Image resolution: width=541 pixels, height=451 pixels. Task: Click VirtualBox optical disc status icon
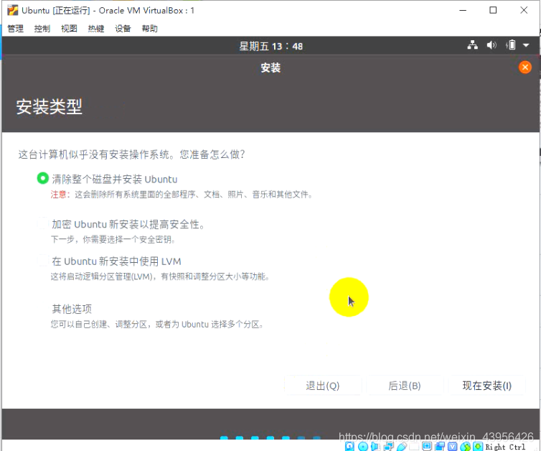363,447
